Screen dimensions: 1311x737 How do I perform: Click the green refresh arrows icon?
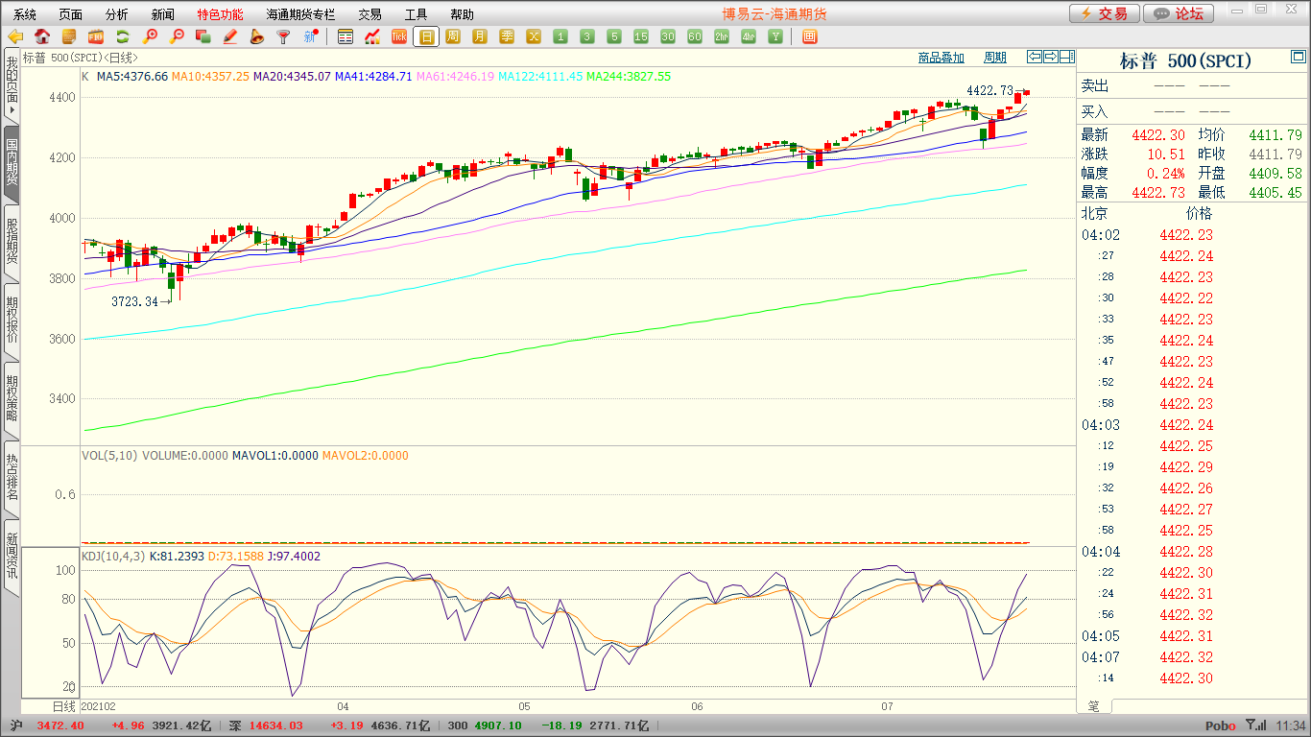(123, 36)
